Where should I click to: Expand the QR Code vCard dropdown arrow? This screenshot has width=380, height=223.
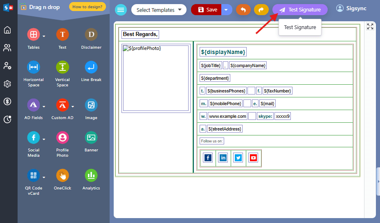[x=44, y=178]
